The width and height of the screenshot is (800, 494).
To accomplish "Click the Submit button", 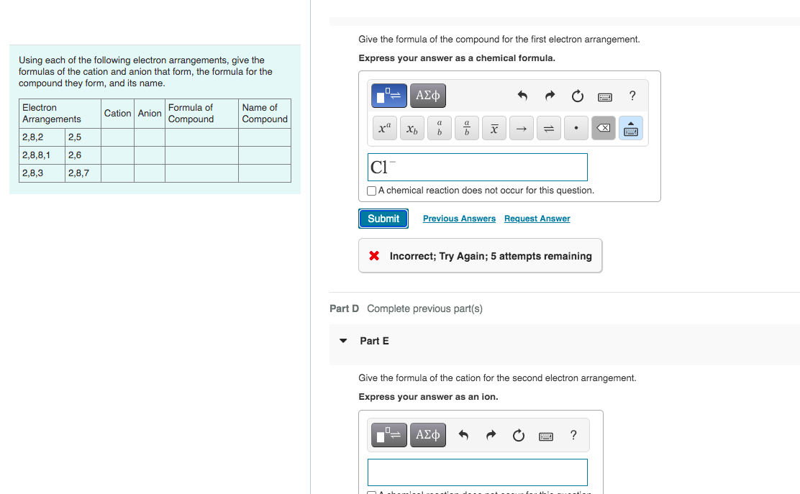I will 383,218.
